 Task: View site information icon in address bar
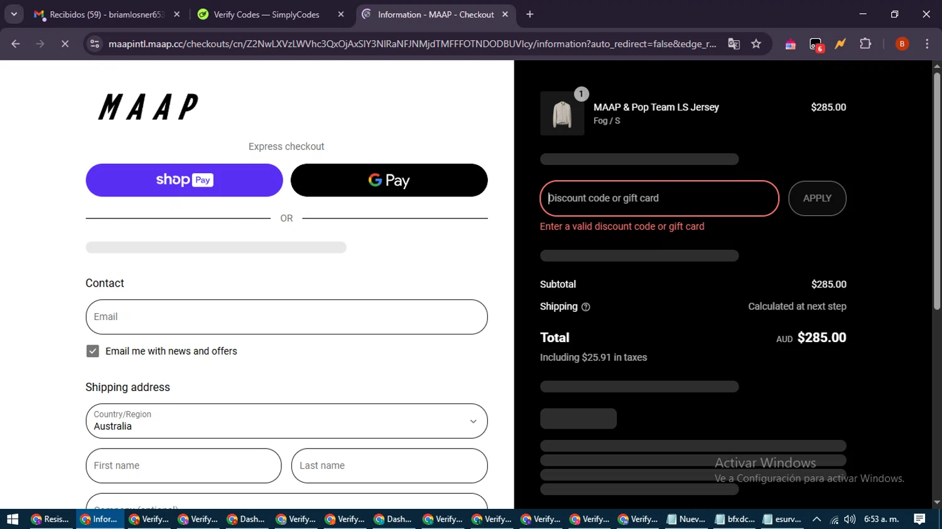[95, 44]
